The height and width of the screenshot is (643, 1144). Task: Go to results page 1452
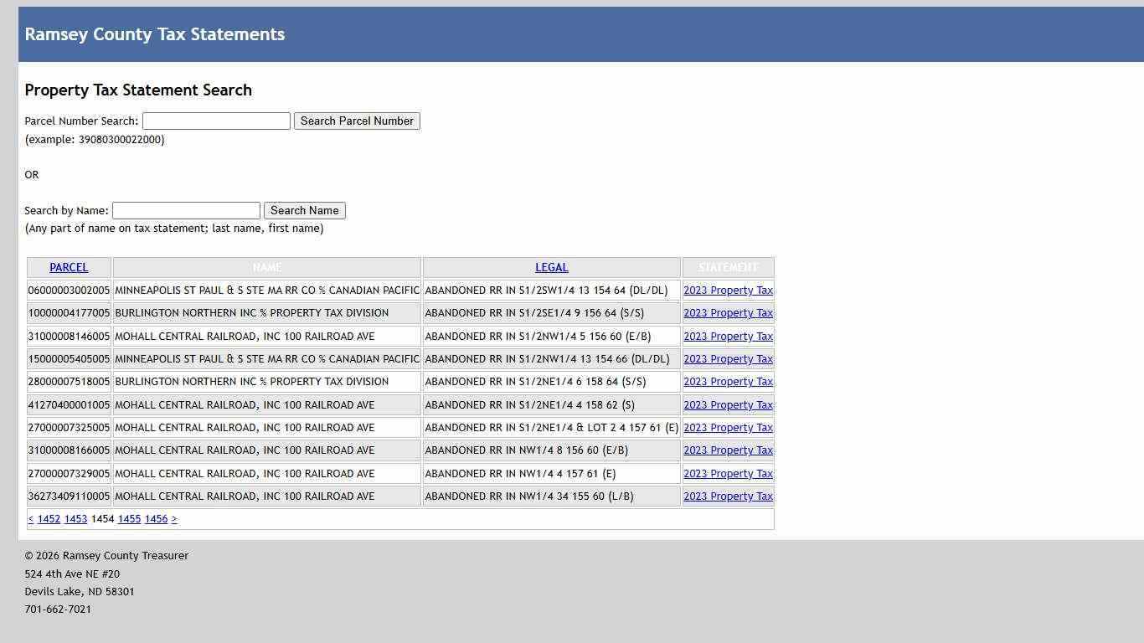[x=49, y=518]
